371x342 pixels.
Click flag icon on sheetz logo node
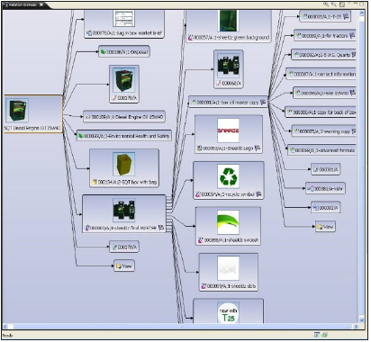(258, 148)
